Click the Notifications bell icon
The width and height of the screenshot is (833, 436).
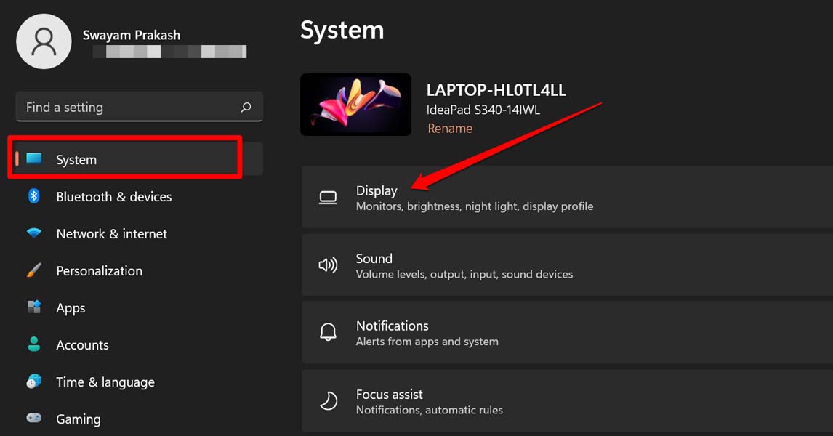point(328,333)
